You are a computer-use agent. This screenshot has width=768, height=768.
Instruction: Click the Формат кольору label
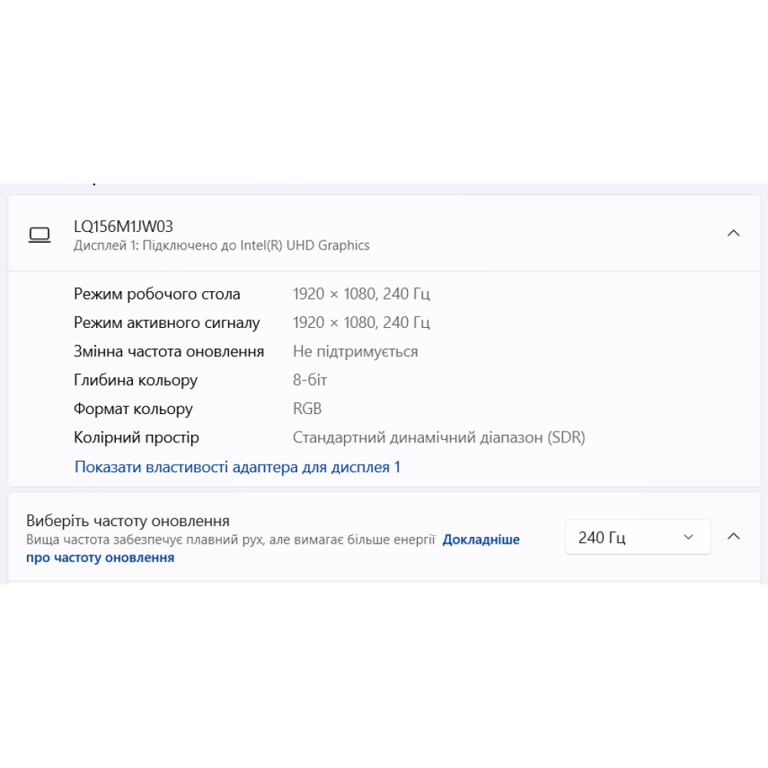(x=133, y=409)
